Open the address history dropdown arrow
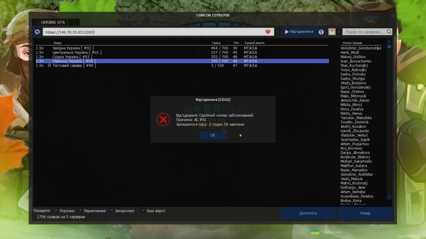Viewport: 426px width, 239px height. [x=278, y=32]
